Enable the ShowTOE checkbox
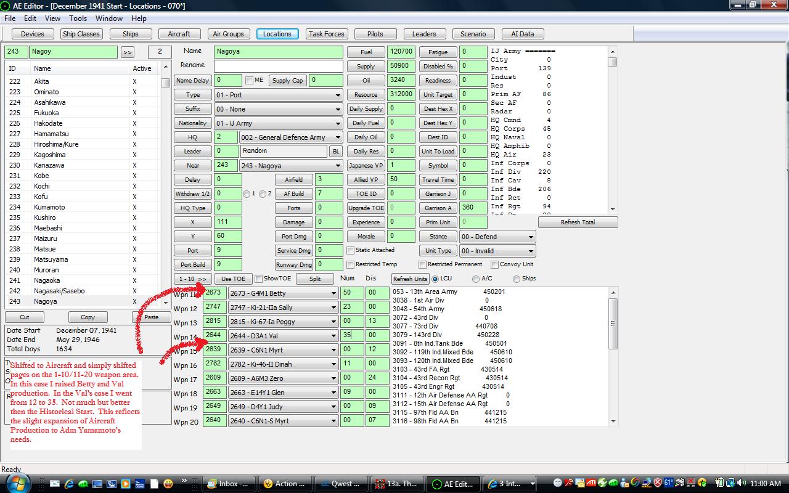The width and height of the screenshot is (789, 493). click(x=259, y=279)
